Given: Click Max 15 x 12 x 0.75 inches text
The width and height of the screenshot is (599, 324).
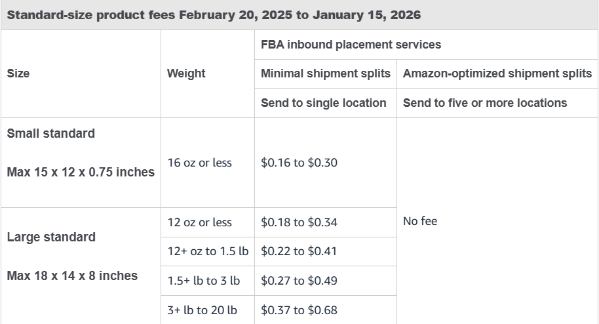Looking at the screenshot, I should (81, 172).
